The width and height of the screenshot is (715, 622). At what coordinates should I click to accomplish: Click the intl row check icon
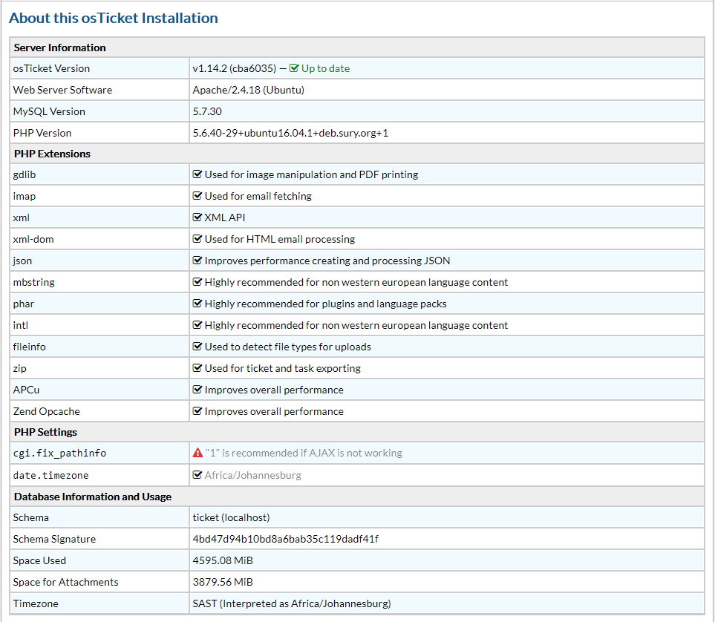[197, 324]
